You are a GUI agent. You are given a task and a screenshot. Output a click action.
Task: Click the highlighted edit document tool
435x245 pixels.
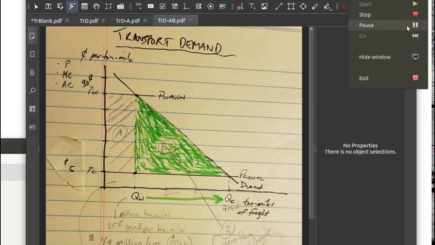72,6
